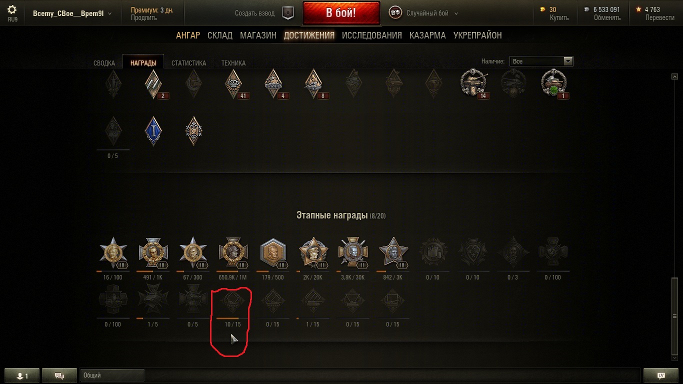This screenshot has width=683, height=384.
Task: Expand the player name Bcemy_CBoe__Bpem9I dropdown
Action: tap(72, 13)
